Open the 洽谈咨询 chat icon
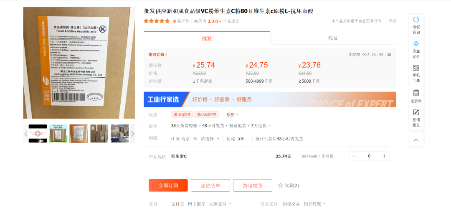The height and width of the screenshot is (216, 451). tap(416, 20)
